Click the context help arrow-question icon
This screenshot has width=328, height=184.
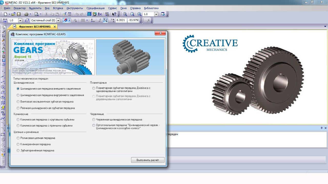point(114,14)
